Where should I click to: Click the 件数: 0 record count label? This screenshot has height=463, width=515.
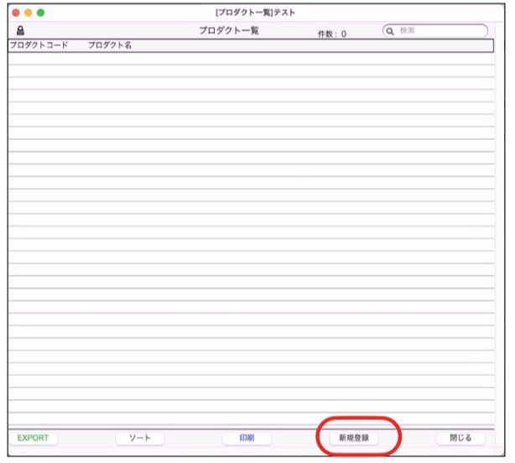(332, 34)
